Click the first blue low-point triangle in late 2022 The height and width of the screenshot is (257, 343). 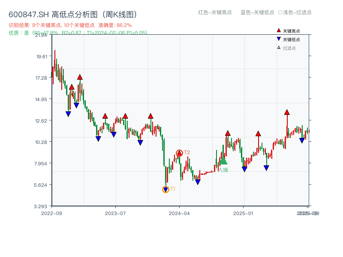coord(68,114)
